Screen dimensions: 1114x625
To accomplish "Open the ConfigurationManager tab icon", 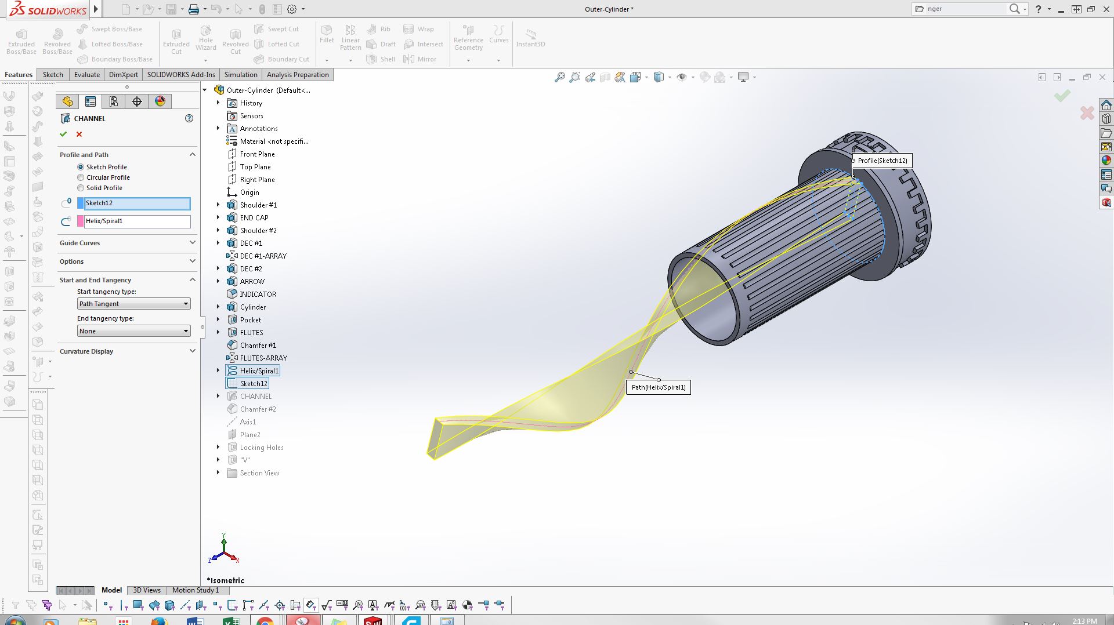I will click(x=114, y=101).
